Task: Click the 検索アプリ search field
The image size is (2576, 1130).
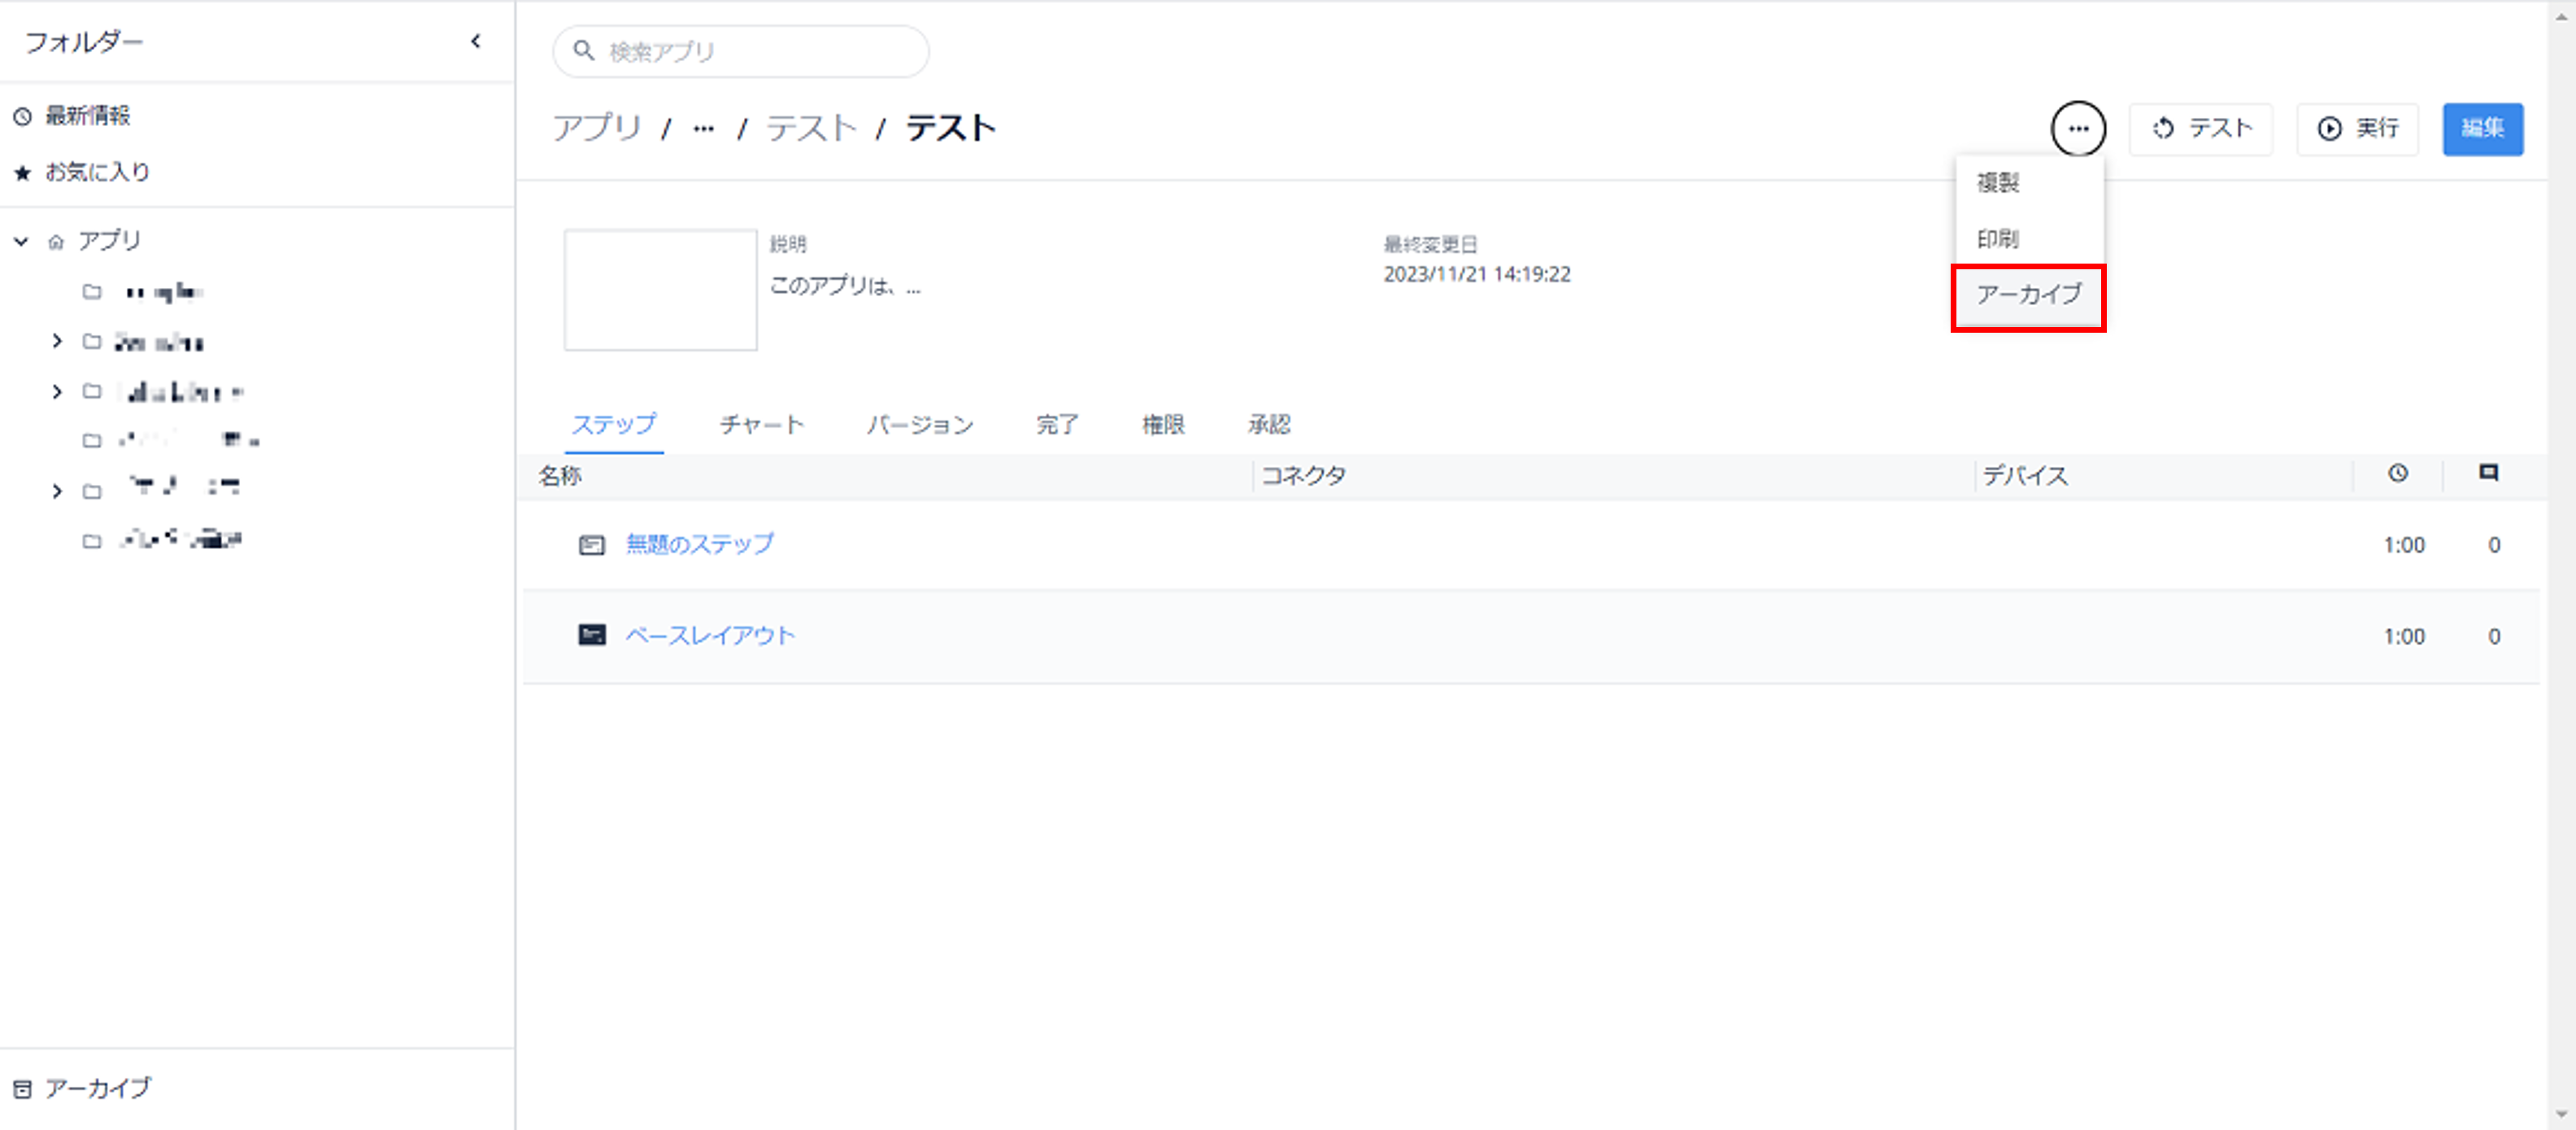Action: pyautogui.click(x=741, y=51)
